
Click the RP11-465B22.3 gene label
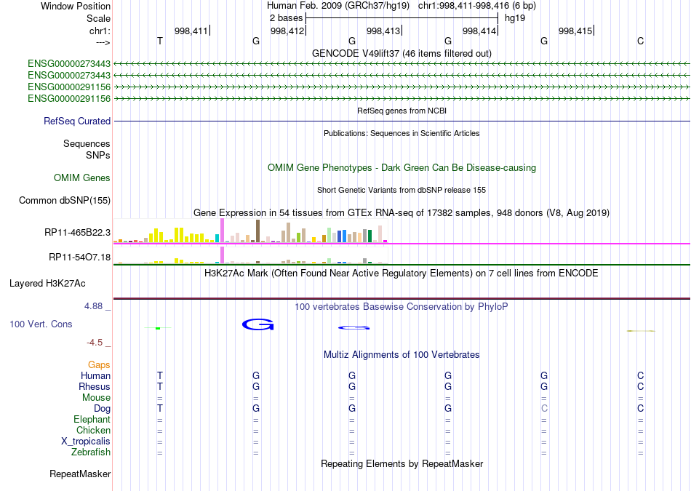77,232
